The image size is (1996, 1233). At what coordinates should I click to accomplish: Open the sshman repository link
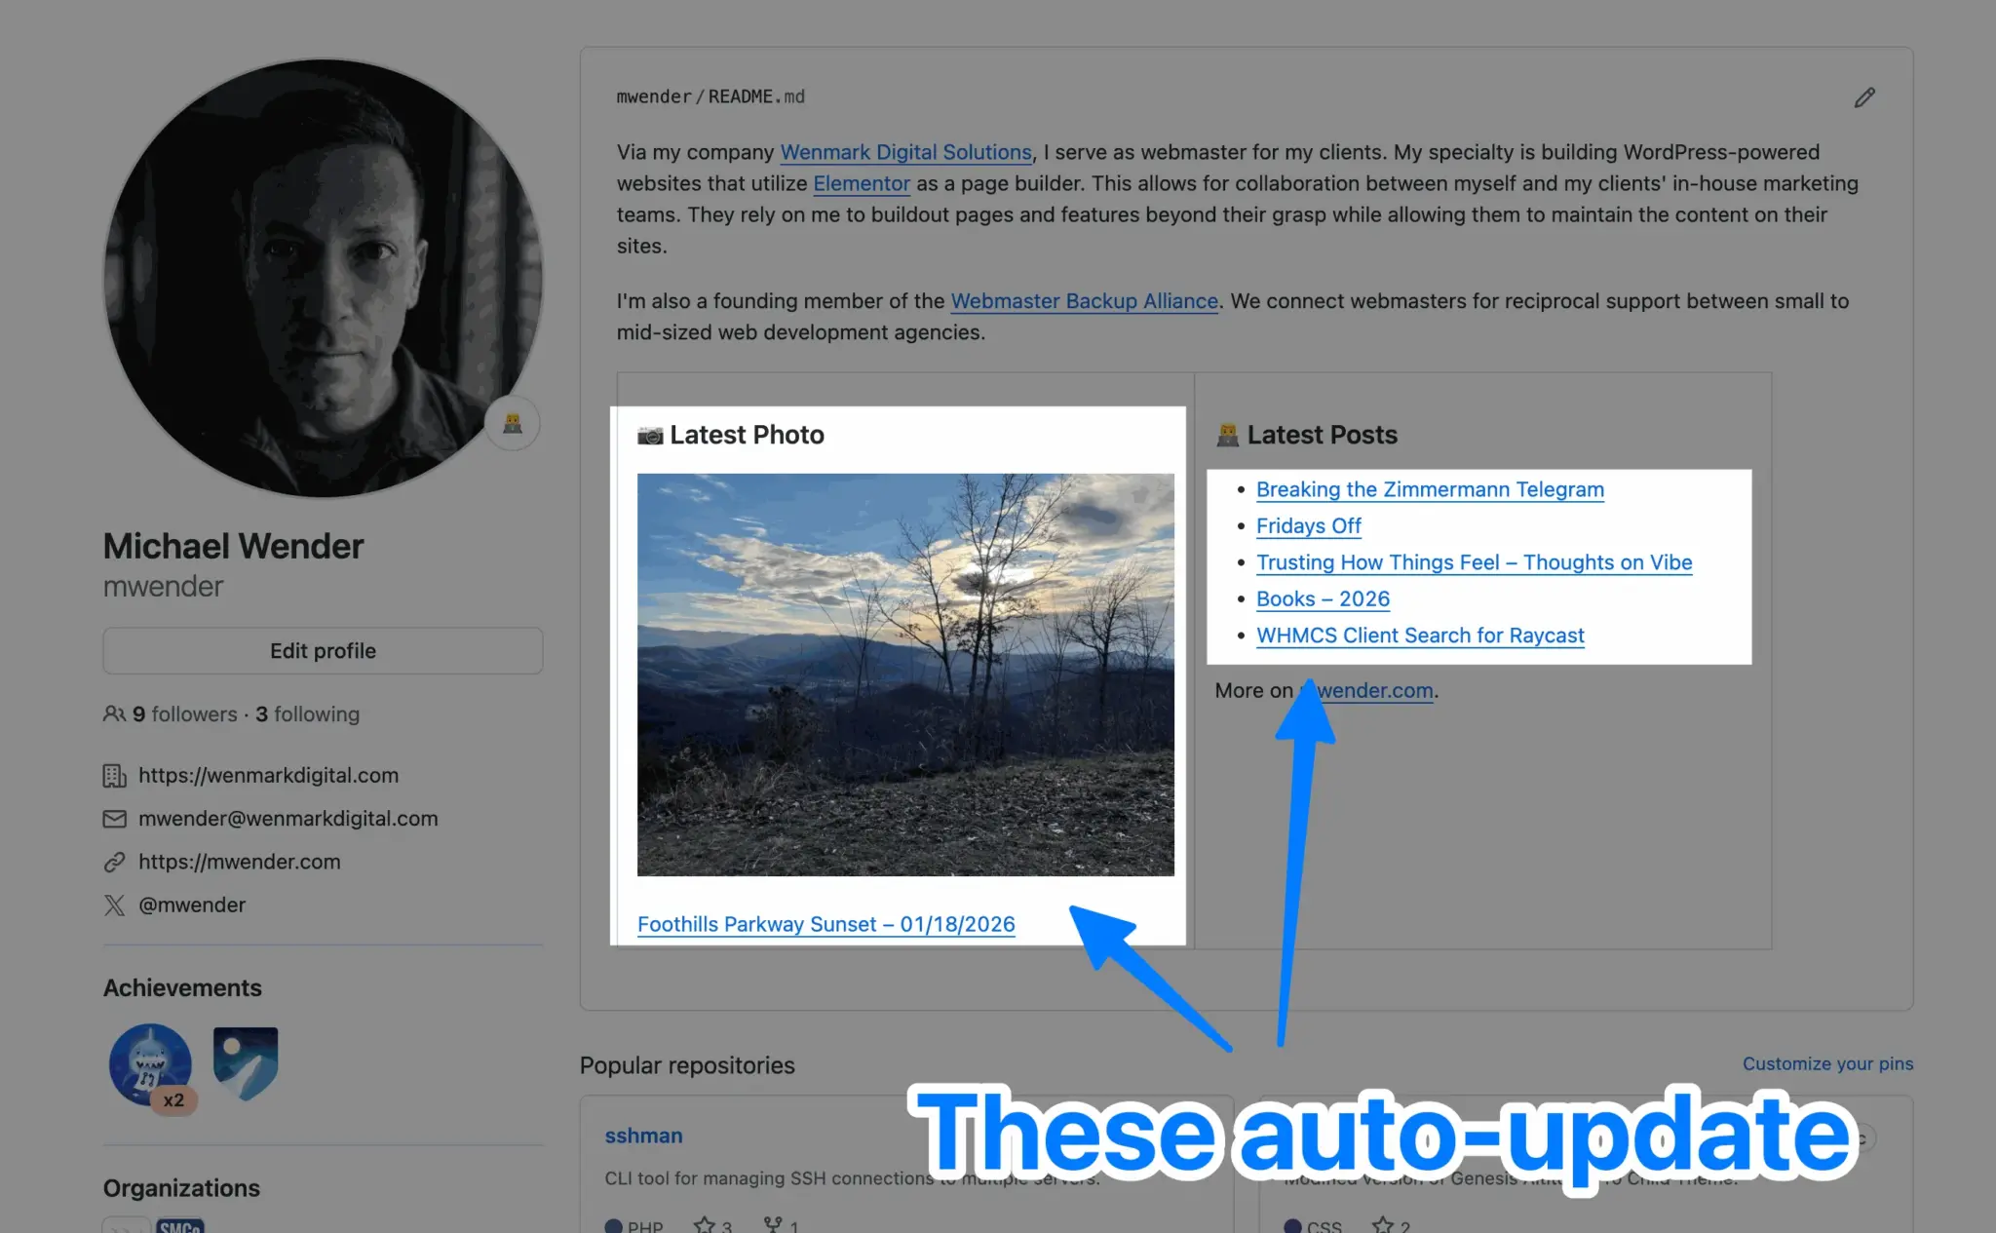coord(643,1136)
